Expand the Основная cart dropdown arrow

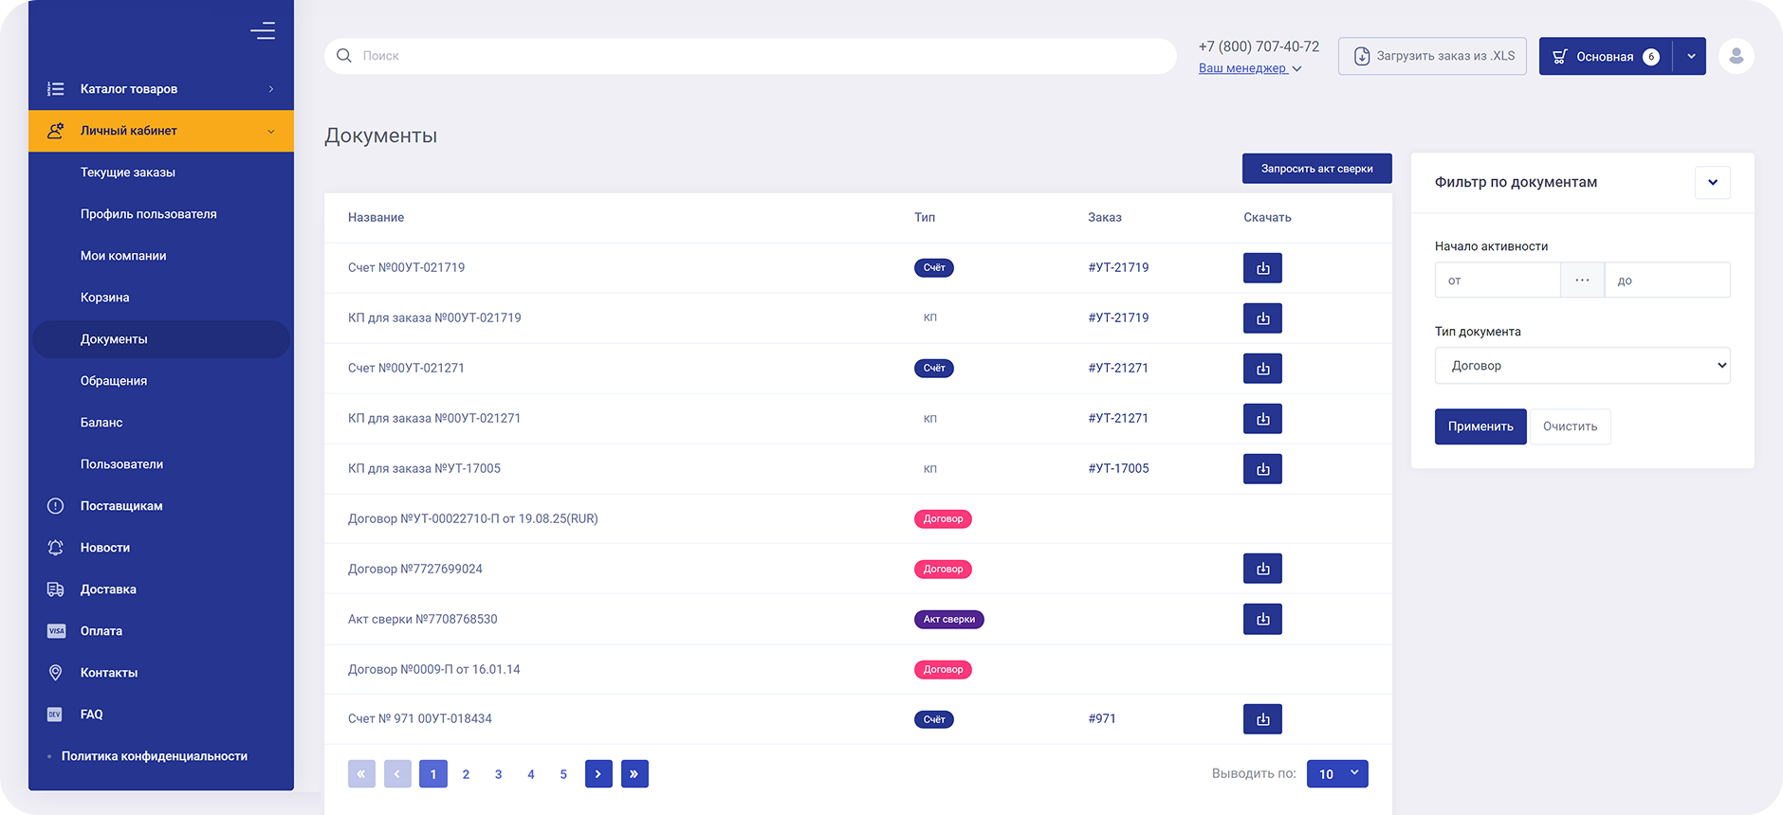click(x=1690, y=57)
